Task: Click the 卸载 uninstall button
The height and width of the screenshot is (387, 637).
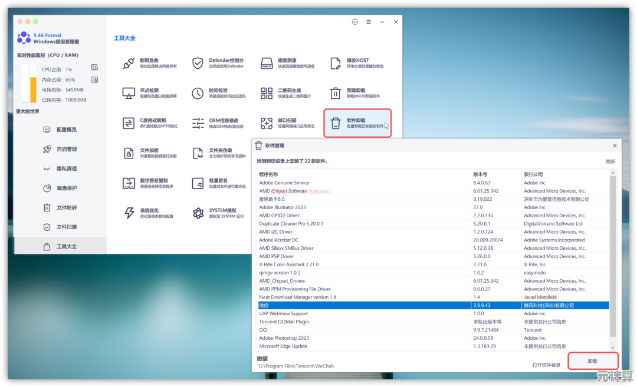Action: pyautogui.click(x=593, y=361)
